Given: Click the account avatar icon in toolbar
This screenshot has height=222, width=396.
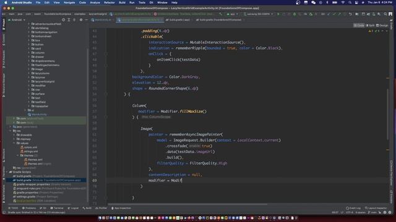Looking at the screenshot, I should click(x=390, y=14).
